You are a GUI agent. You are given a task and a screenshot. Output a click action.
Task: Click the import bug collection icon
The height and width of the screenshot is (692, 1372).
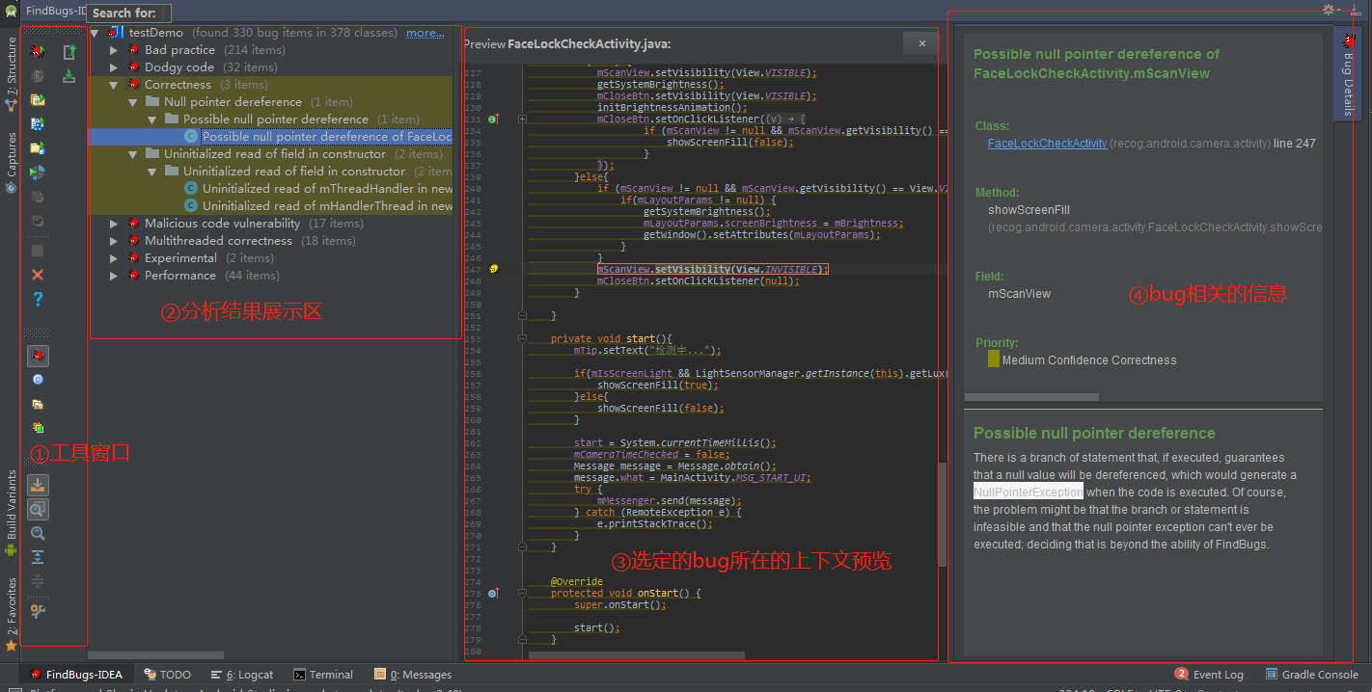(69, 76)
